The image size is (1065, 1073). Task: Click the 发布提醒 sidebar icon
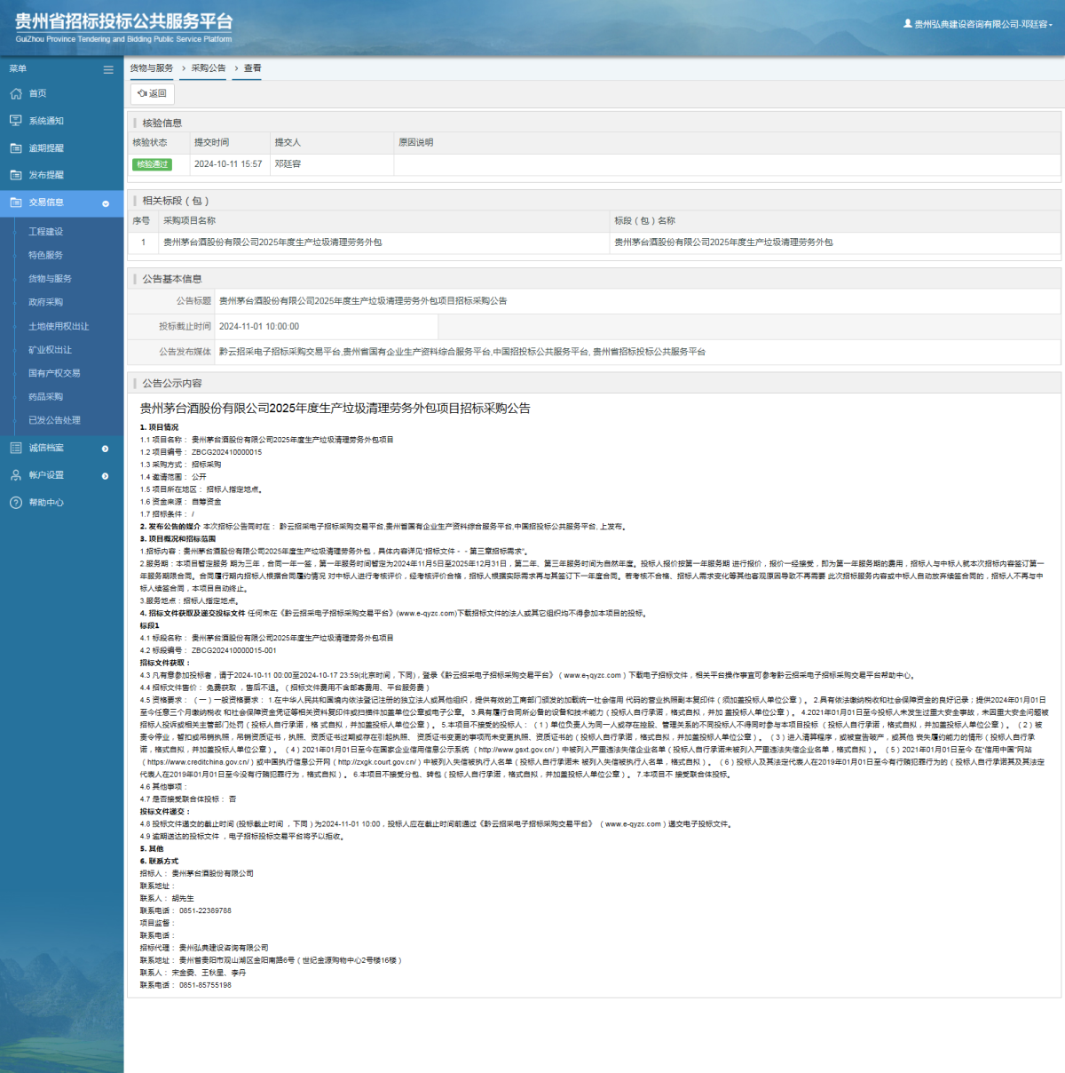click(x=16, y=175)
